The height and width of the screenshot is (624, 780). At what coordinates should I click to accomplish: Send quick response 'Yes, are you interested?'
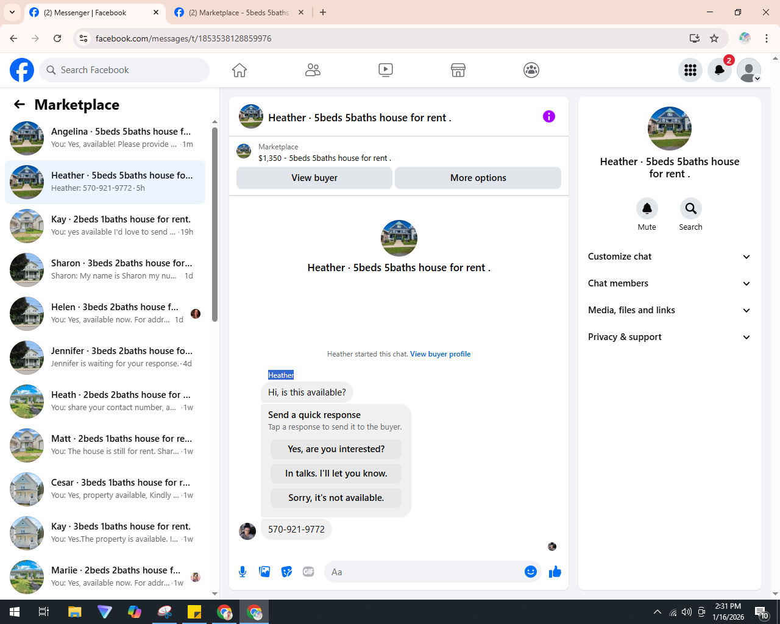click(336, 449)
